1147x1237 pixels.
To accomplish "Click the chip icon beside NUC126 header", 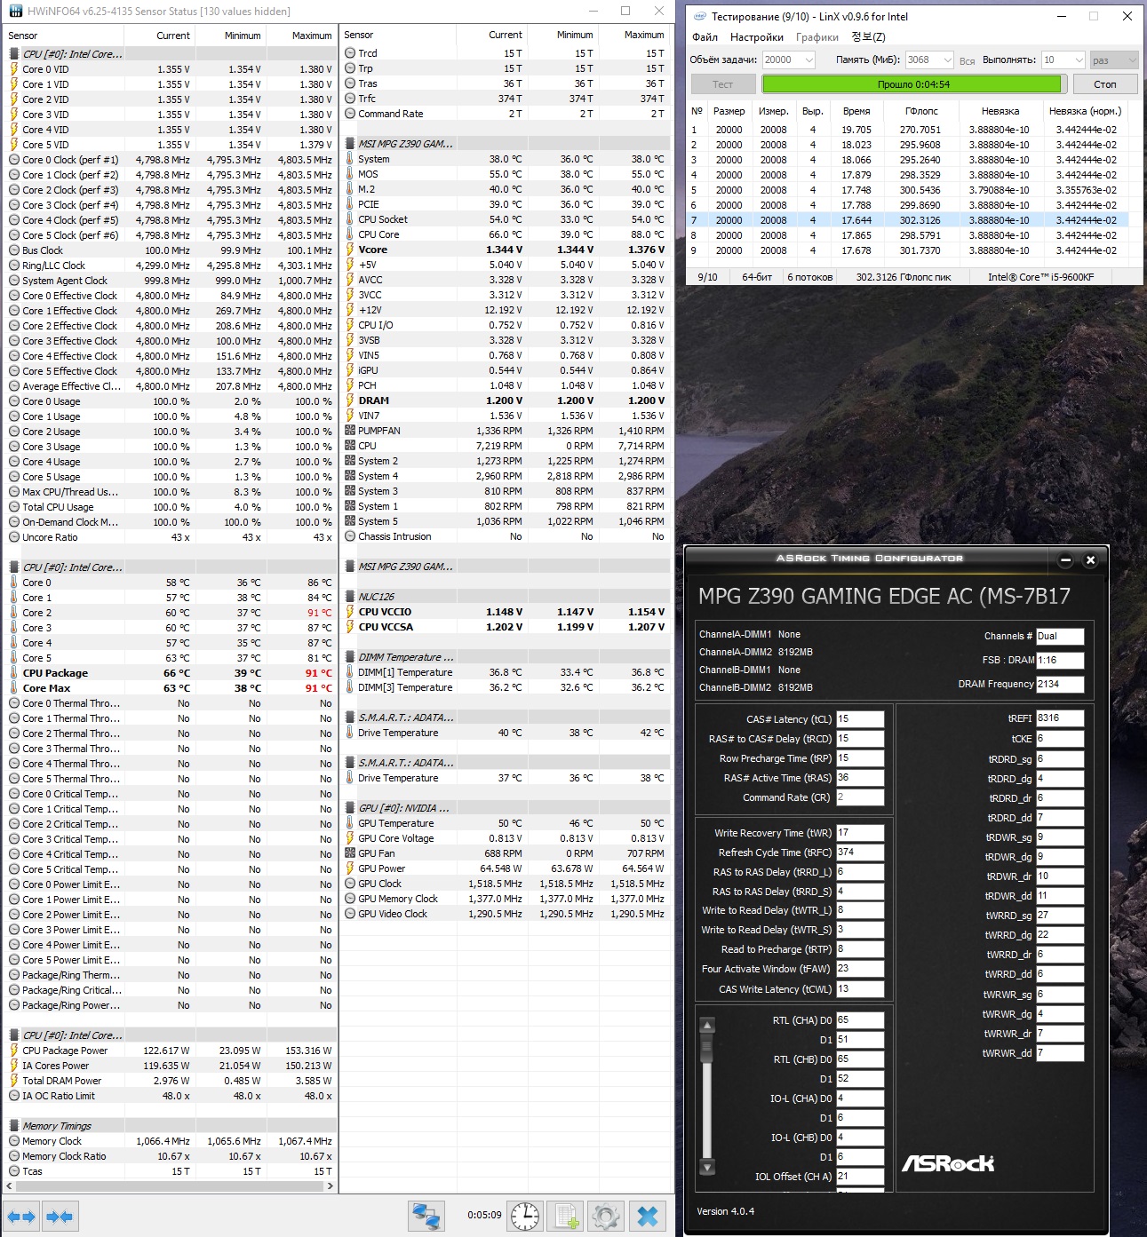I will 350,597.
